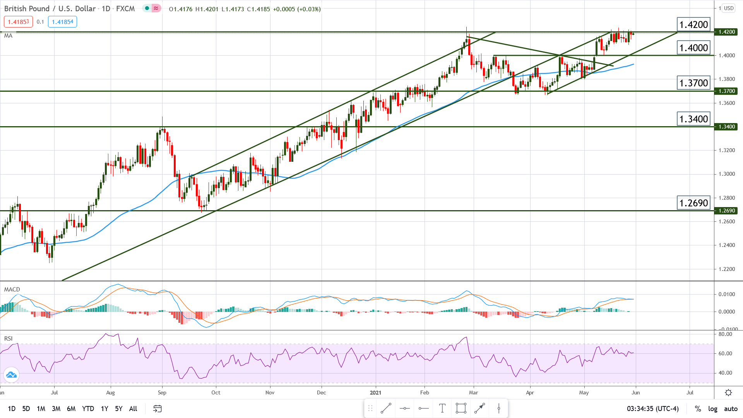The height and width of the screenshot is (418, 743).
Task: Click the MACD indicator label
Action: click(12, 290)
